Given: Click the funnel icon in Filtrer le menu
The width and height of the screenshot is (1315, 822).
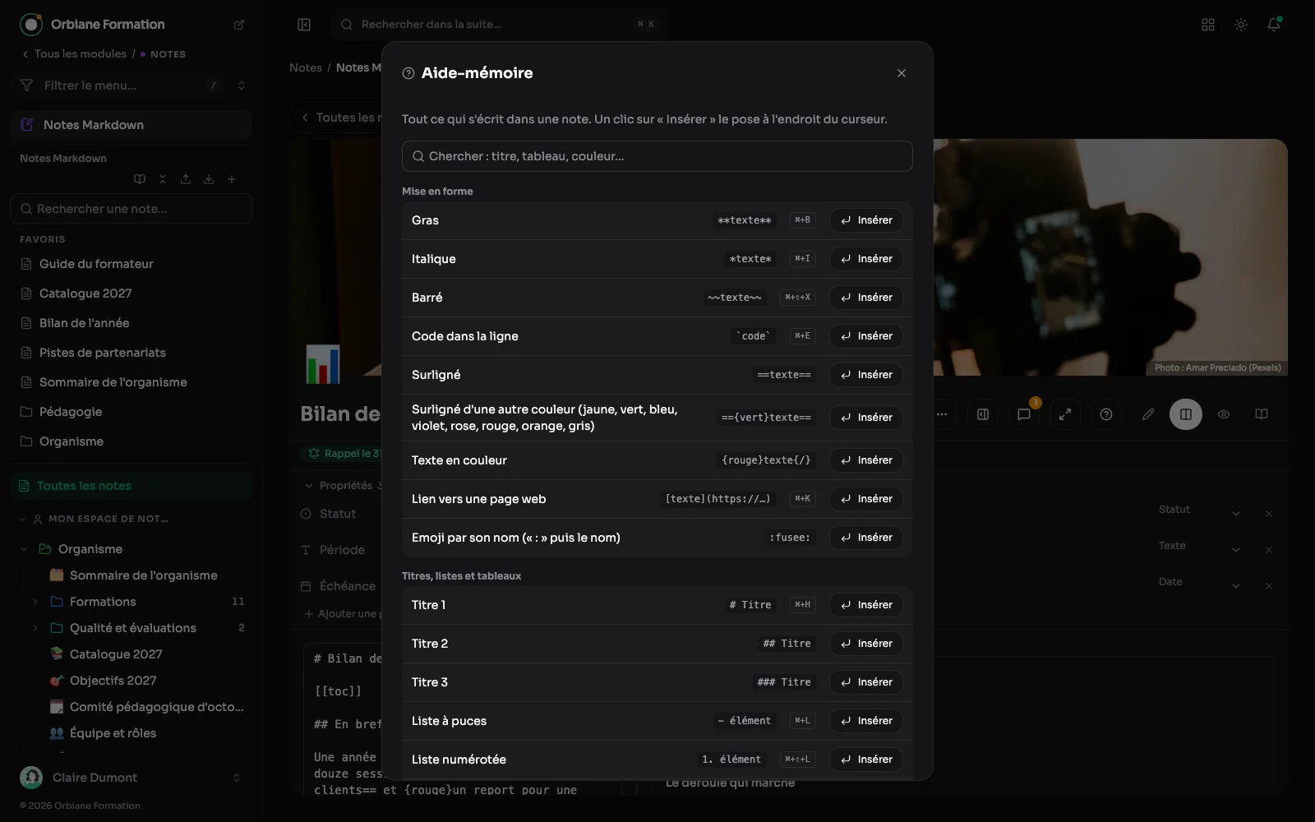Looking at the screenshot, I should click(x=27, y=85).
